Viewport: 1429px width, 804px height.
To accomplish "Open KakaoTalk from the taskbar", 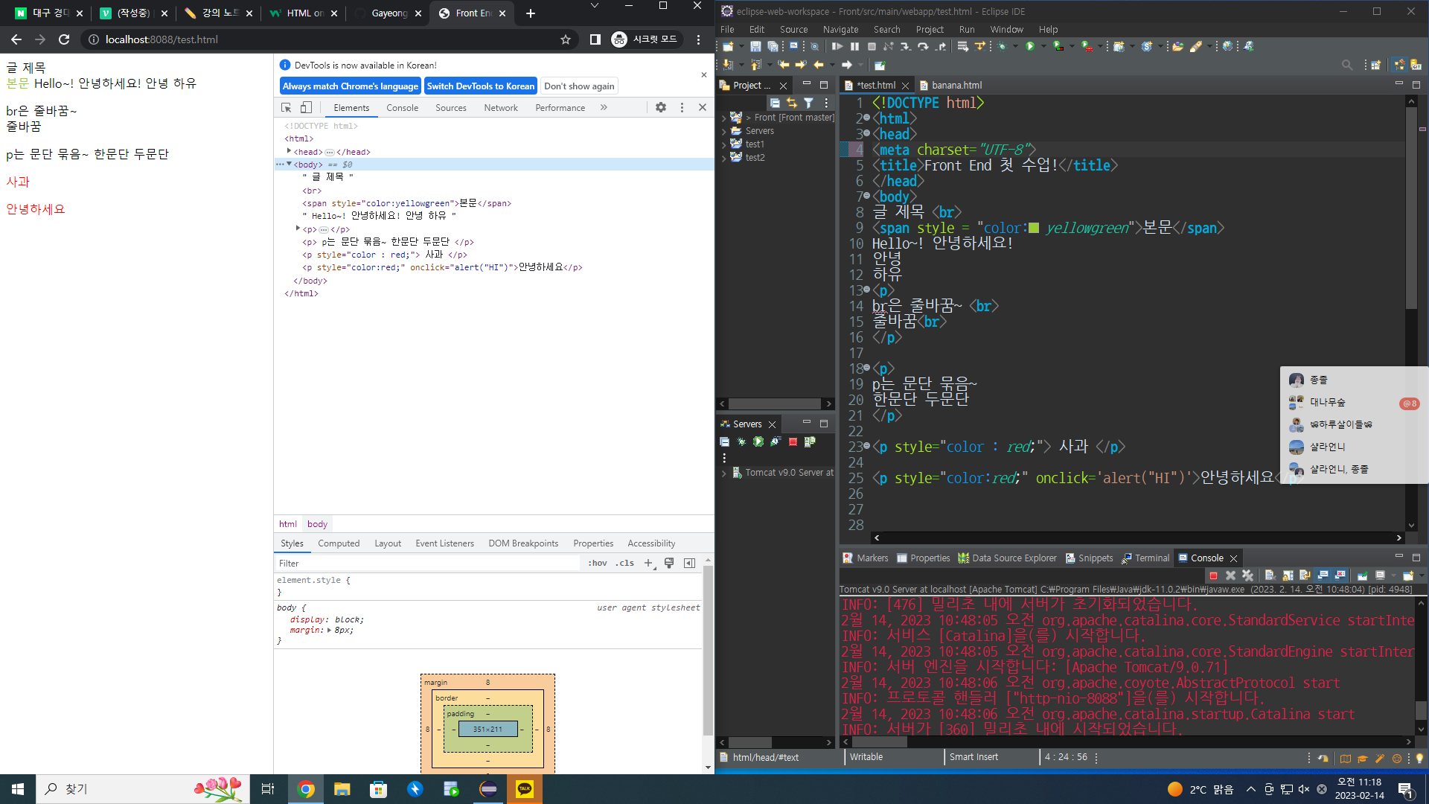I will tap(525, 789).
